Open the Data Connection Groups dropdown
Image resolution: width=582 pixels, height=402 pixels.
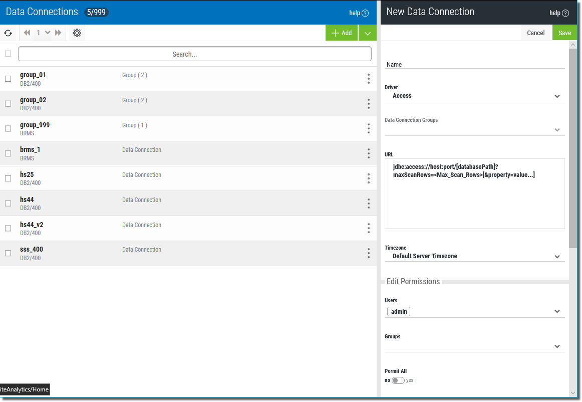[x=474, y=130]
